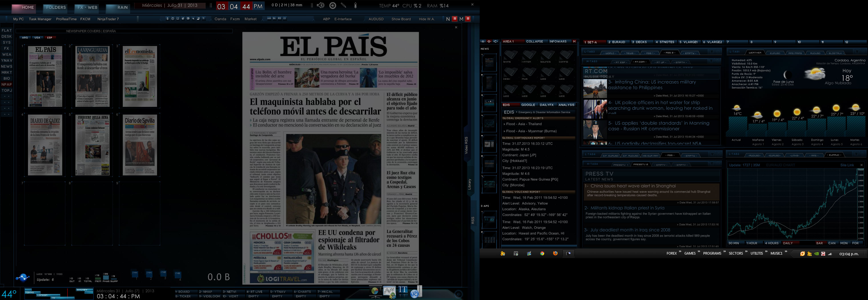Open the SOUNDS folder icon
The height and width of the screenshot is (300, 868).
coord(548,55)
